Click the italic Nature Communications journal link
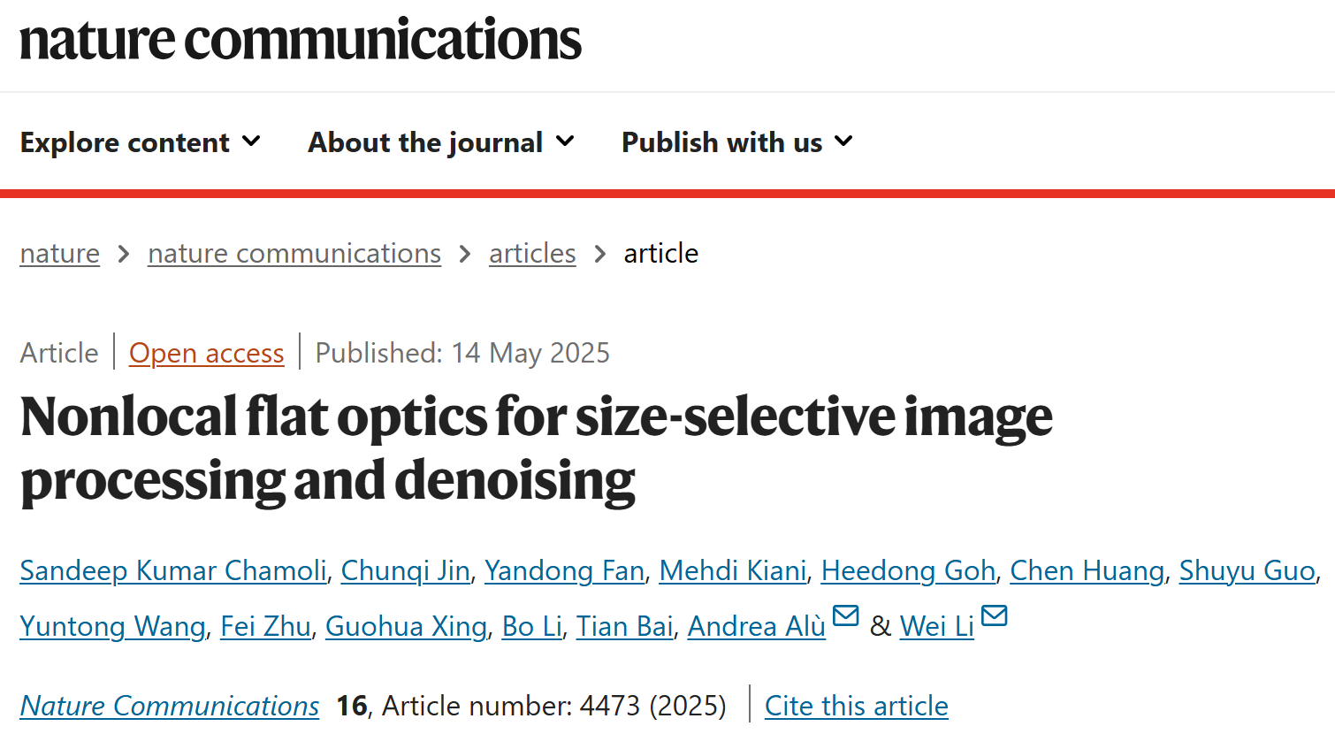 pos(170,706)
